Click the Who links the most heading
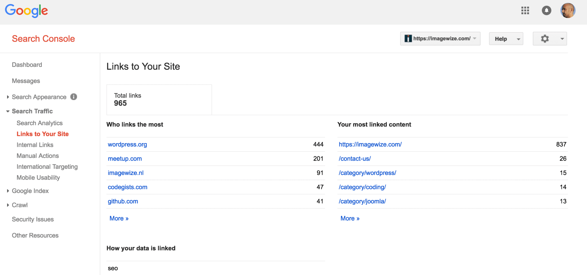This screenshot has width=587, height=275. coord(135,124)
